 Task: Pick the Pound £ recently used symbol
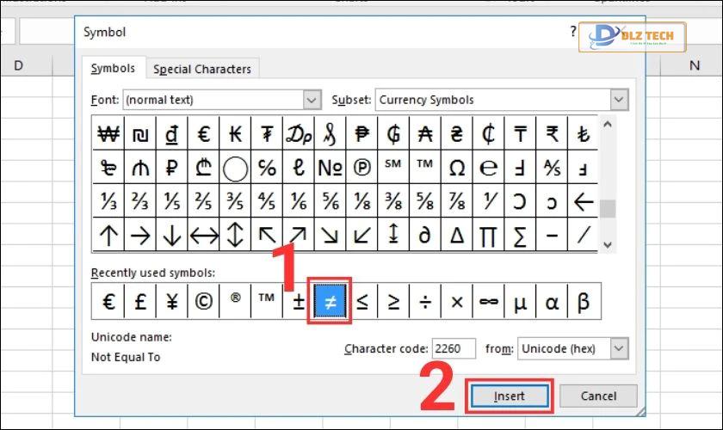[140, 301]
